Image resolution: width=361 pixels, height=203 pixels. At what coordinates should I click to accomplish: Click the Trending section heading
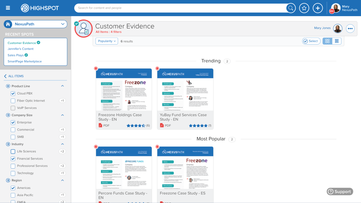(x=211, y=61)
